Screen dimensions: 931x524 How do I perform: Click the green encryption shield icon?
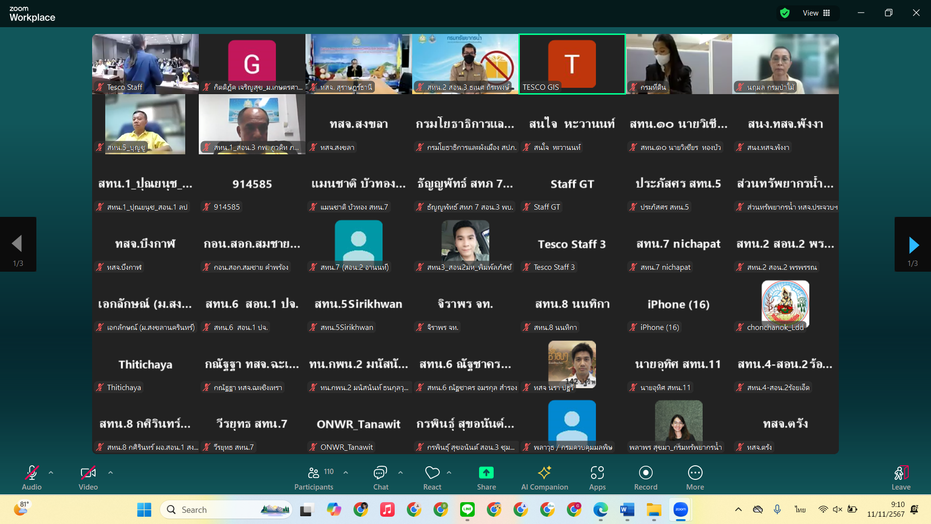click(x=785, y=13)
